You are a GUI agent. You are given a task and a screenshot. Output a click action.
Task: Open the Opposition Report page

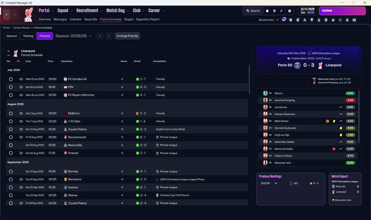click(148, 19)
